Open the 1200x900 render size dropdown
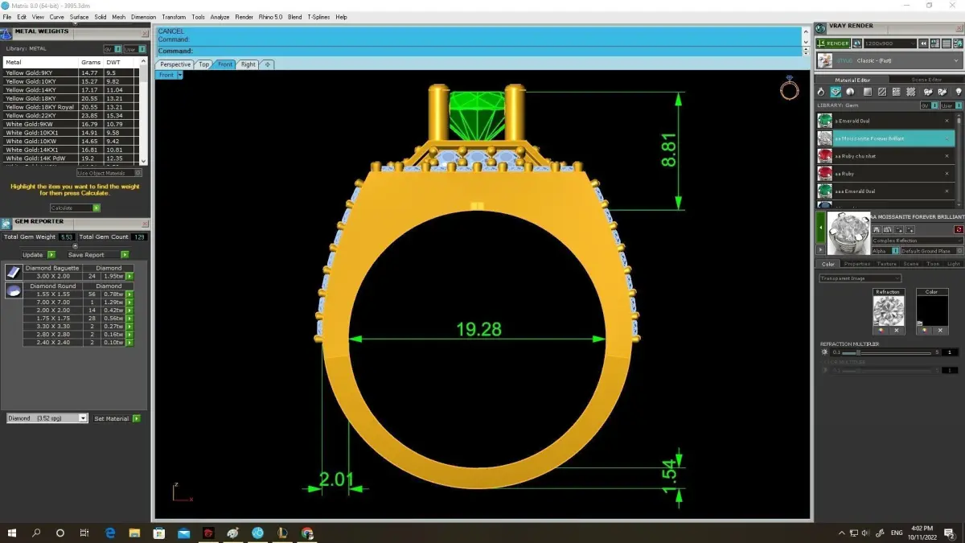The width and height of the screenshot is (965, 543). tap(889, 43)
